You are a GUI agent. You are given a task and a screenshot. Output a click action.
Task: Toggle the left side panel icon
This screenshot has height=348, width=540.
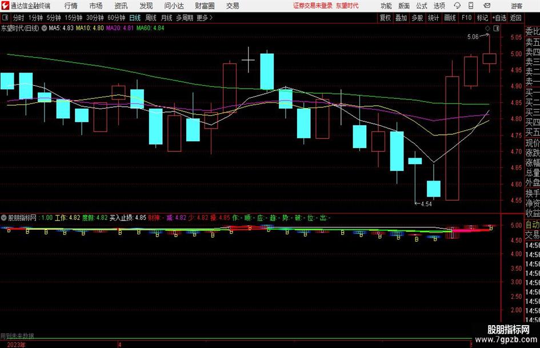[x=5, y=18]
